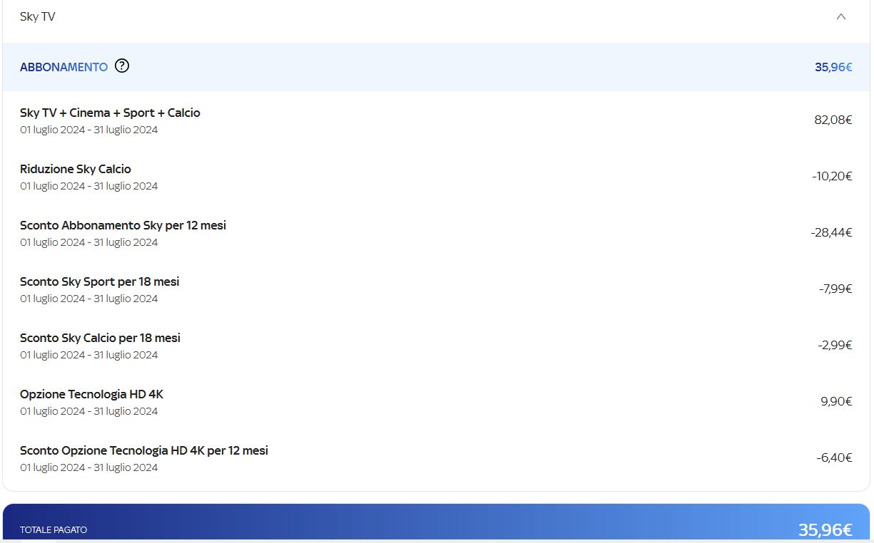The image size is (874, 543).
Task: Click the ABBONAMENTO heading label
Action: point(64,67)
